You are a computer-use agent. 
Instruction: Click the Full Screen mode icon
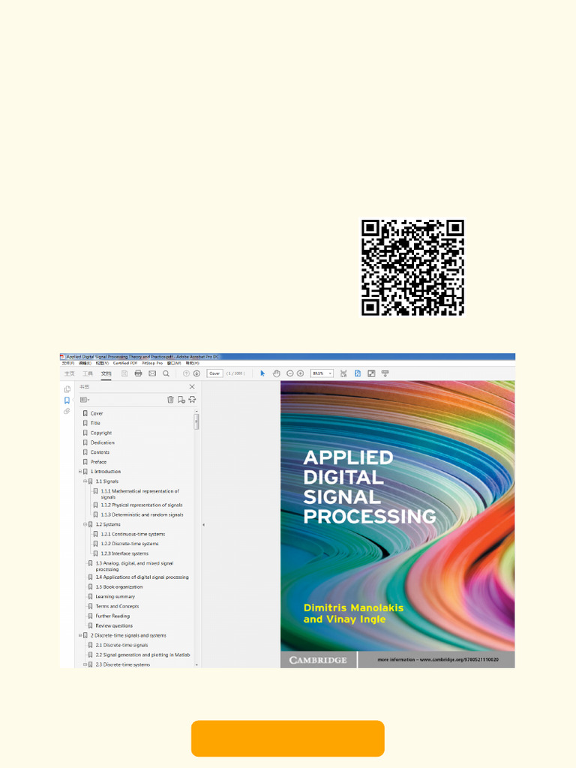[371, 373]
